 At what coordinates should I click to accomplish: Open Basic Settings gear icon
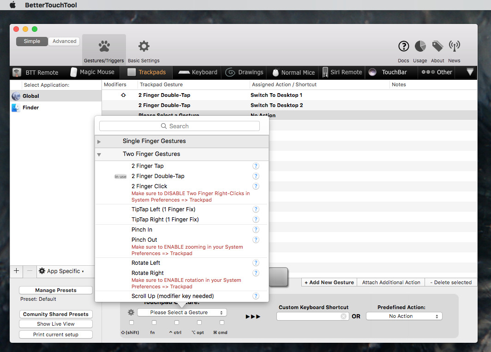[144, 46]
